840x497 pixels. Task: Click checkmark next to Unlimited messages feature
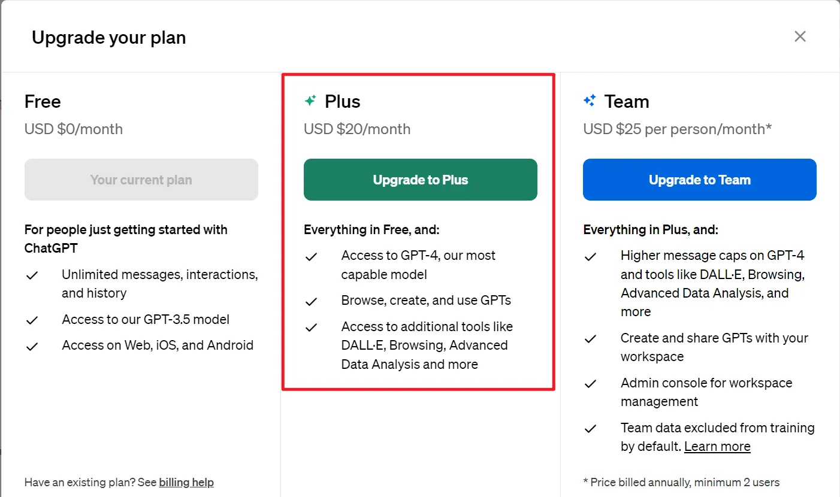(32, 275)
